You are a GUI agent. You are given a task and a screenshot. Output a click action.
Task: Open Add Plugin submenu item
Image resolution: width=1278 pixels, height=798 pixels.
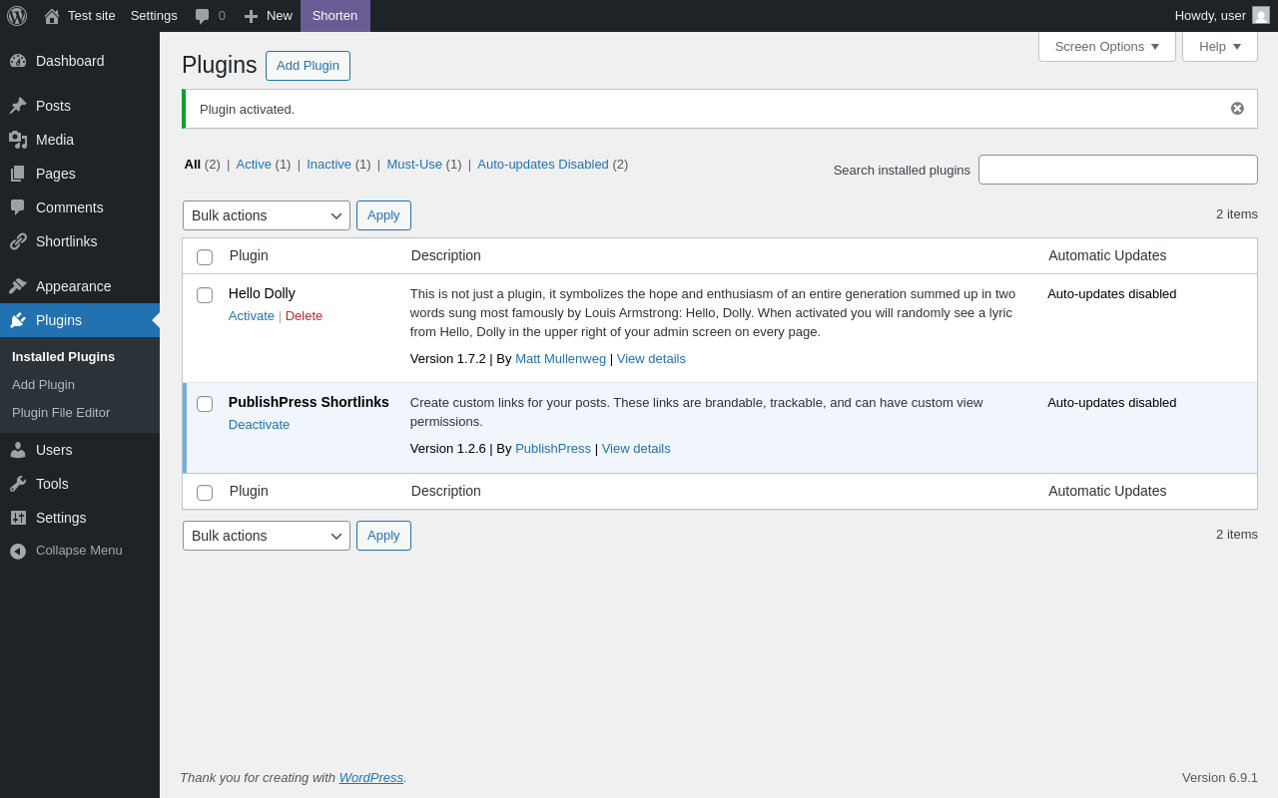click(43, 385)
